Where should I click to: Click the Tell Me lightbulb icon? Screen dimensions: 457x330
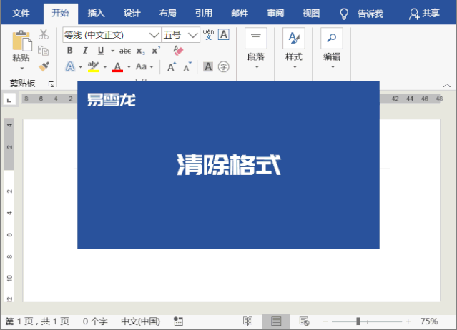344,14
